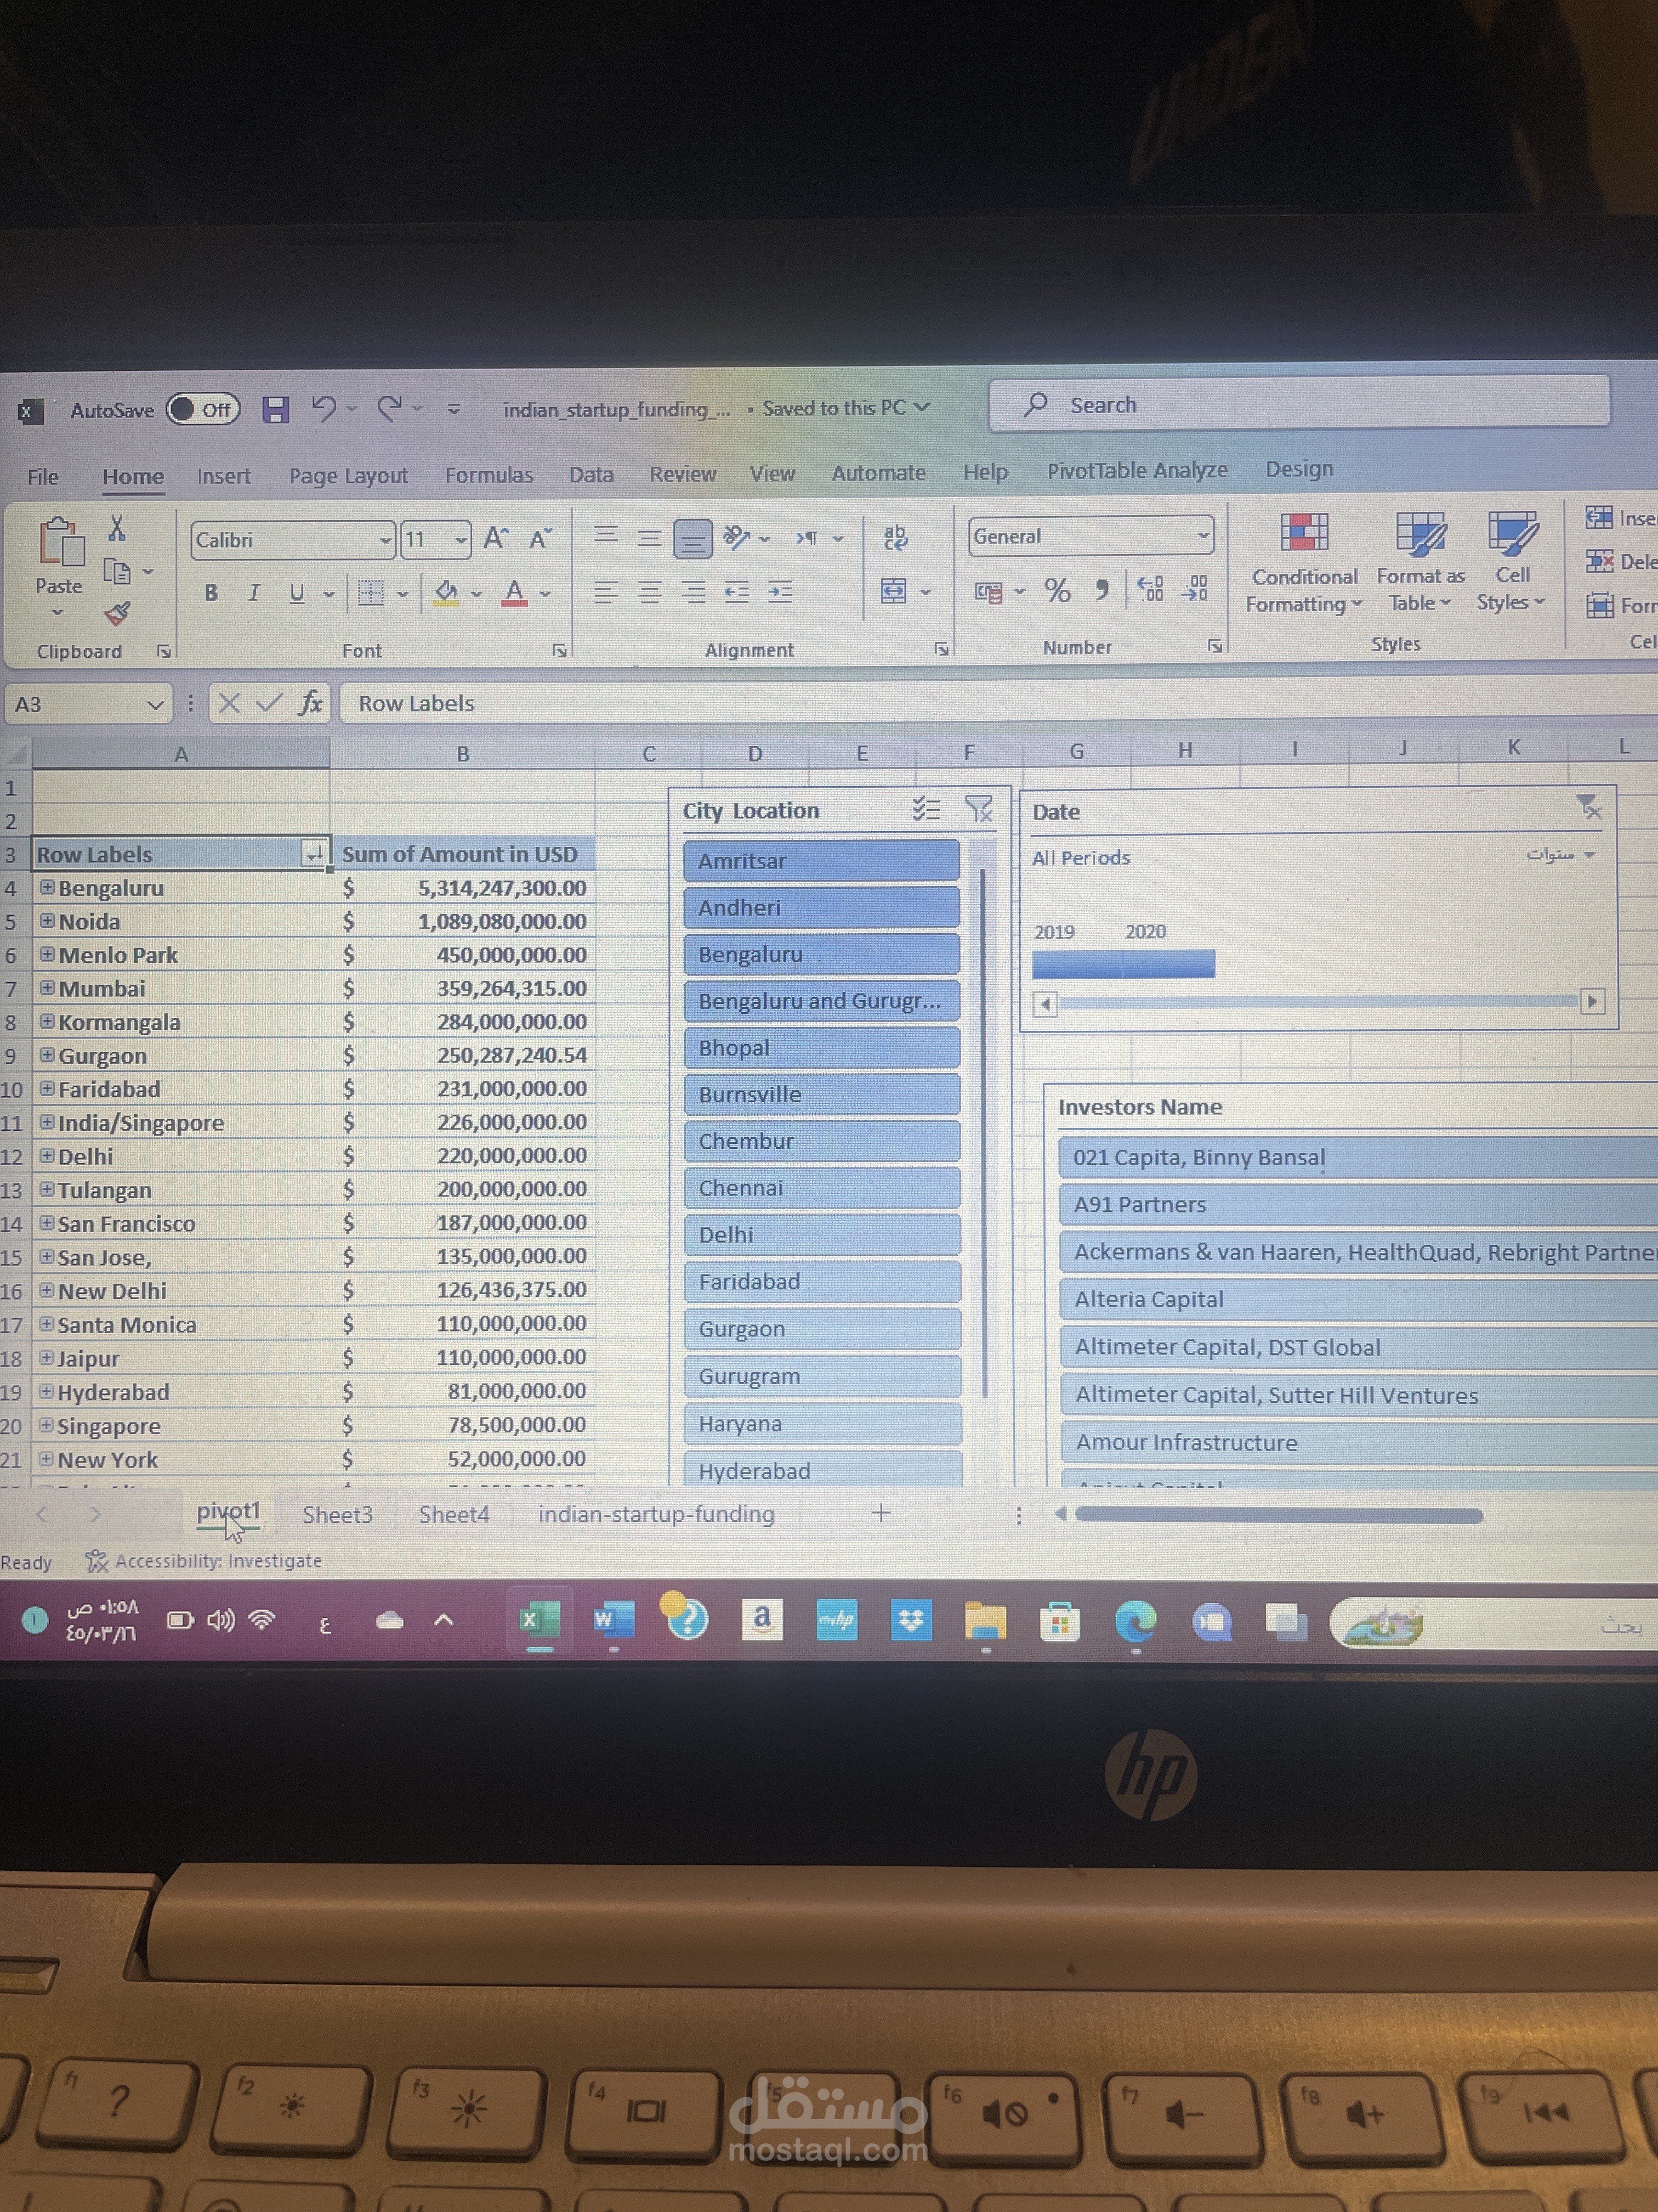The width and height of the screenshot is (1658, 2212).
Task: Open Format as Table menu
Action: (1420, 561)
